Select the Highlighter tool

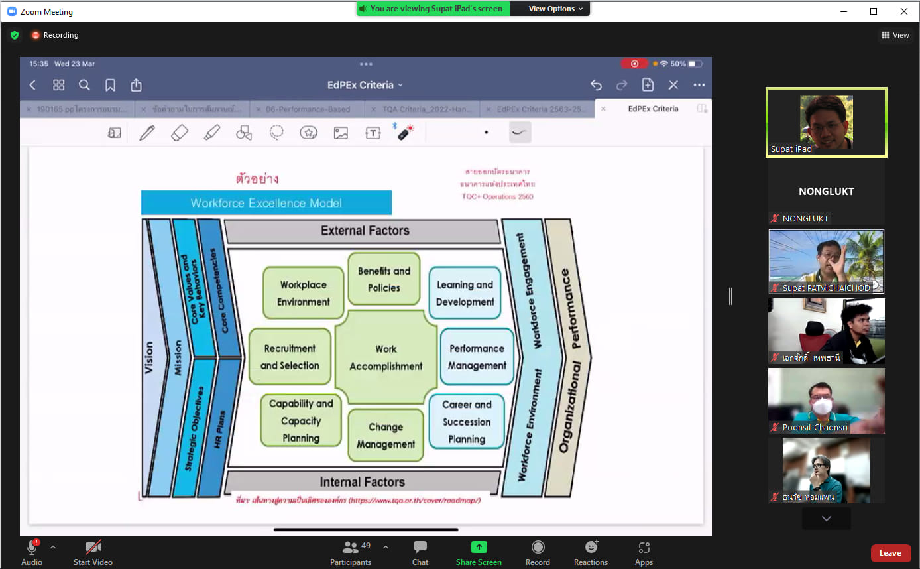coord(212,133)
